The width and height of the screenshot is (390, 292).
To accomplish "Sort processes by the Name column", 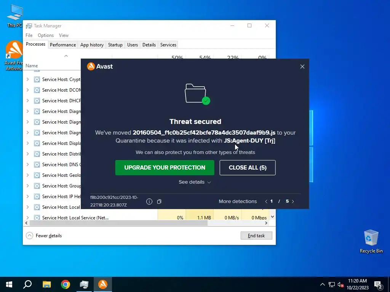I will [32, 66].
